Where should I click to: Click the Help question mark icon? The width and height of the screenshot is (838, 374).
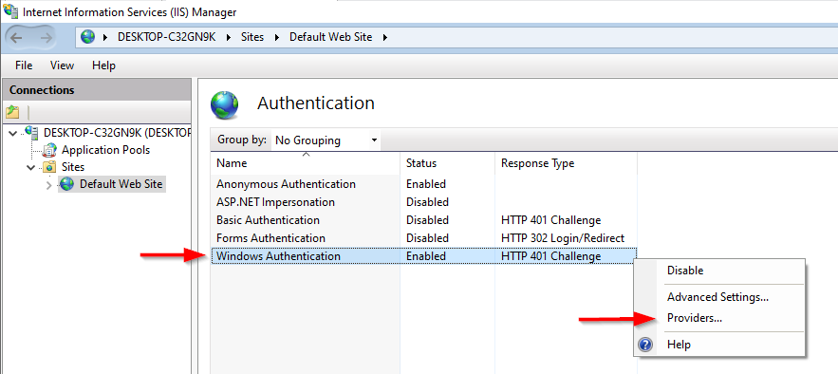tap(645, 345)
